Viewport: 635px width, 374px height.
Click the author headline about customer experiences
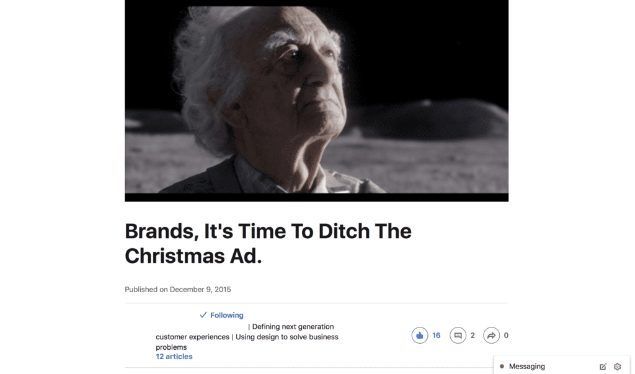point(247,337)
